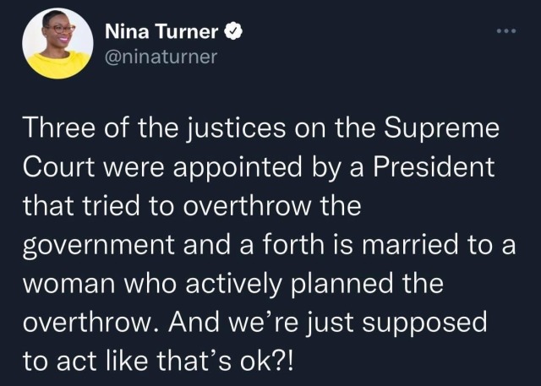Click the word "overthrow." on the sixth line
This screenshot has height=386, width=541.
91,322
